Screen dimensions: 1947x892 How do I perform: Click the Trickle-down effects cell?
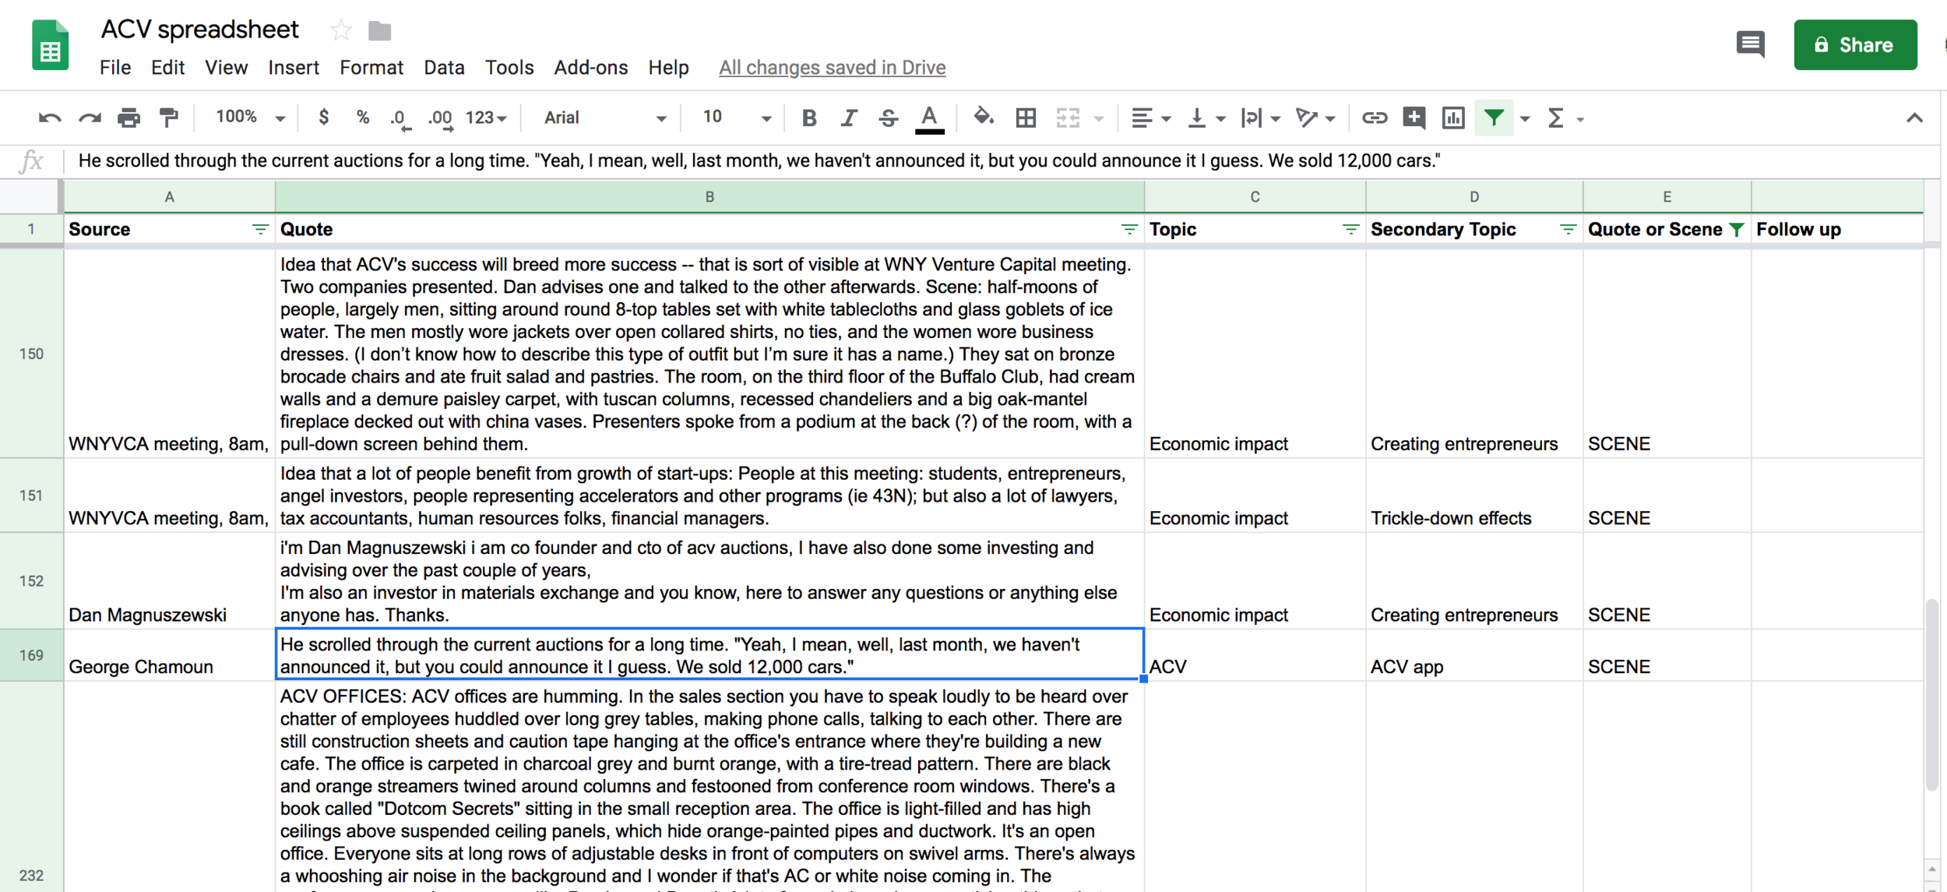[1473, 495]
